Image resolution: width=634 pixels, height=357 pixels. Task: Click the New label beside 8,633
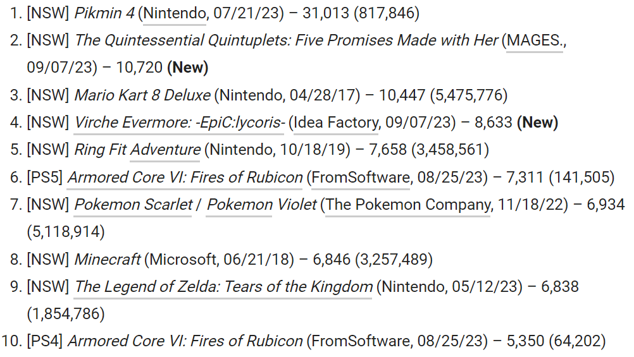pos(537,123)
